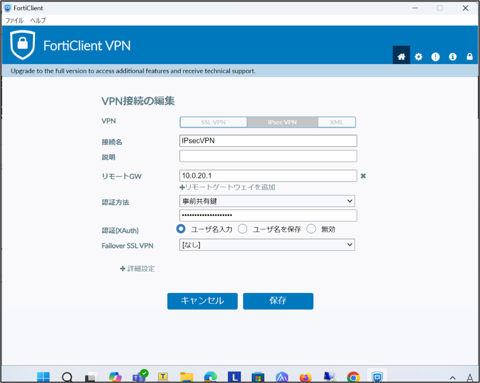Switch to SSL-VPN tab
Image resolution: width=480 pixels, height=383 pixels.
[x=213, y=122]
